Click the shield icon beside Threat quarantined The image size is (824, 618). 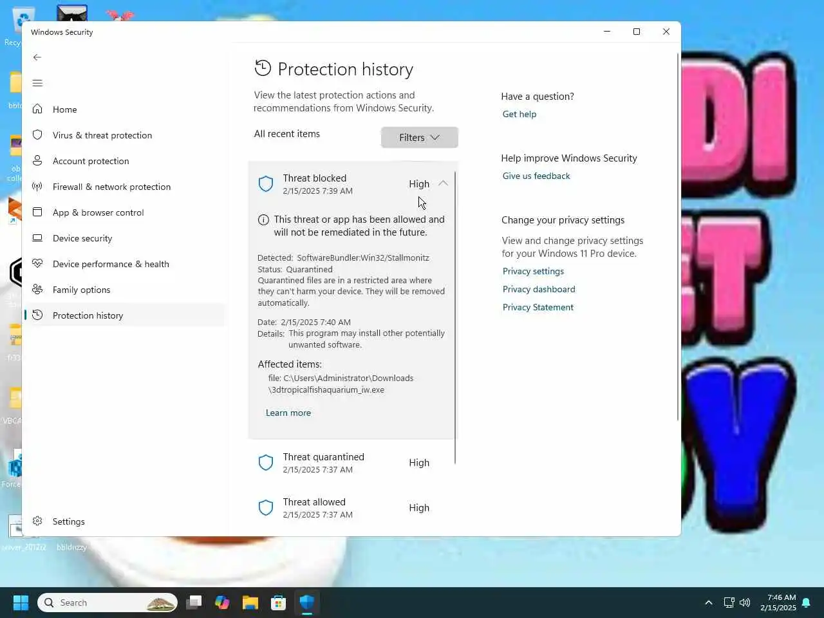pos(266,463)
